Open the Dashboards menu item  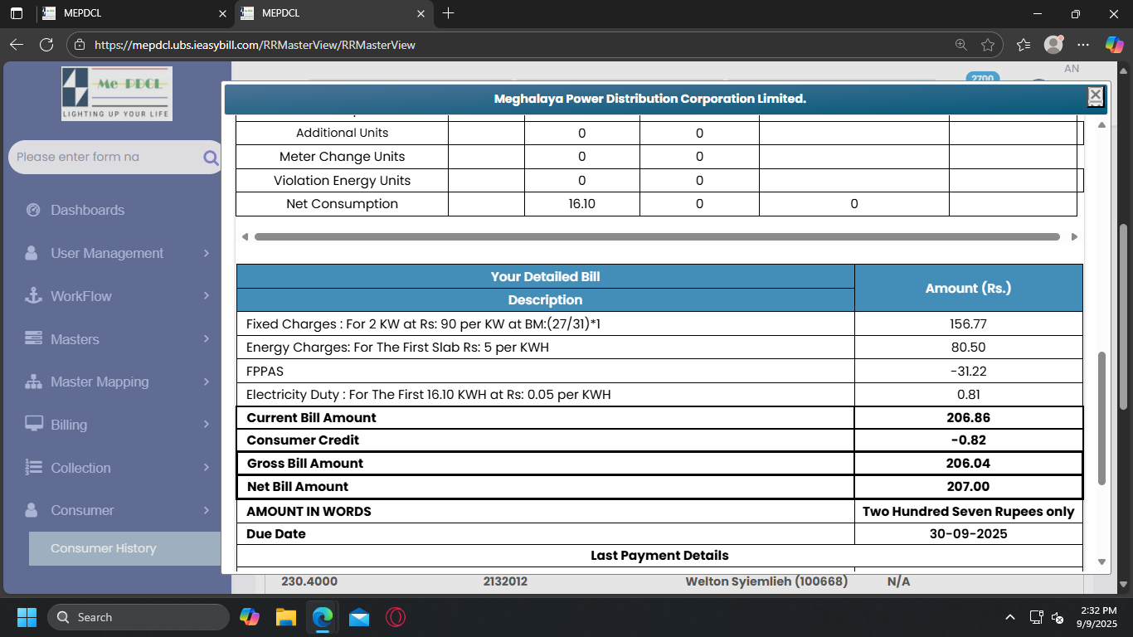[x=88, y=210]
